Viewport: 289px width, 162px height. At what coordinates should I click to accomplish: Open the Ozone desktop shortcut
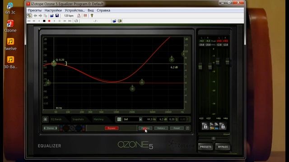pos(10,26)
